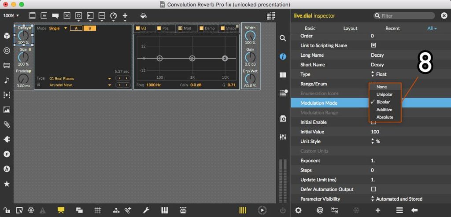The height and width of the screenshot is (217, 451).
Task: Open the plug-ins browser icon
Action: [7, 140]
